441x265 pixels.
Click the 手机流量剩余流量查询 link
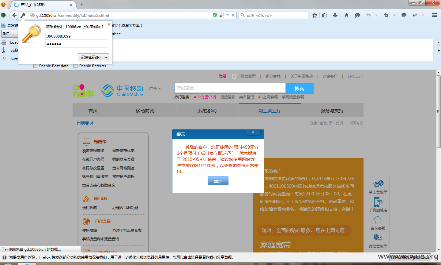[100, 239]
